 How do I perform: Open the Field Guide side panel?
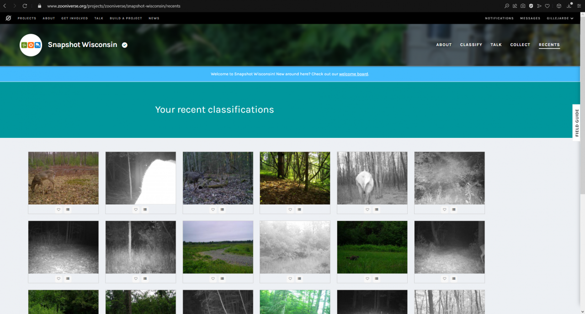click(x=577, y=123)
